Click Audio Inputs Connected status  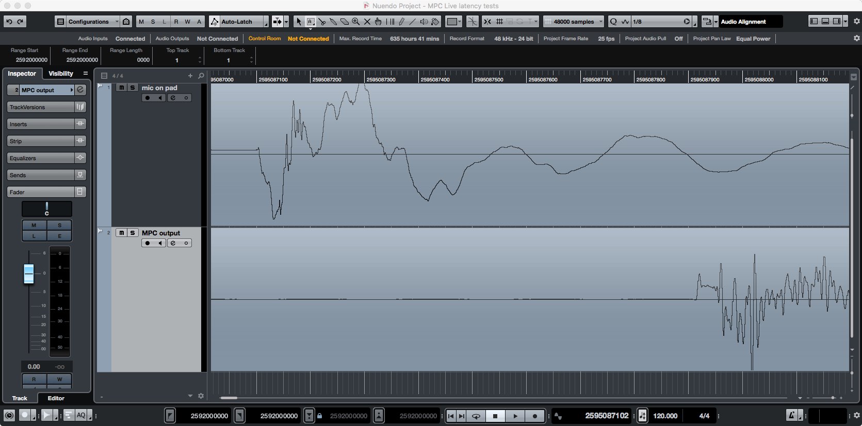pyautogui.click(x=130, y=39)
